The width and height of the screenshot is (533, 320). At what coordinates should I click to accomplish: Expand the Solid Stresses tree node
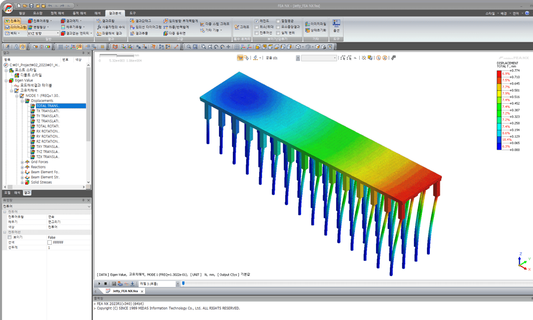tap(22, 183)
